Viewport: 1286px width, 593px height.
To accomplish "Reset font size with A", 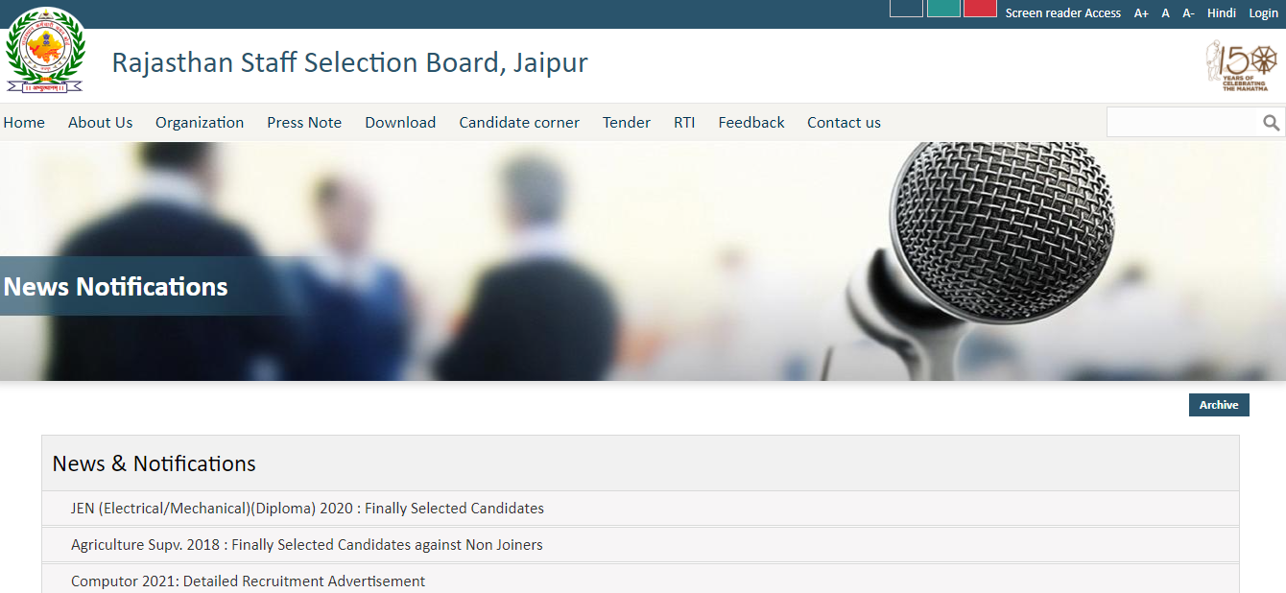I will [1165, 13].
